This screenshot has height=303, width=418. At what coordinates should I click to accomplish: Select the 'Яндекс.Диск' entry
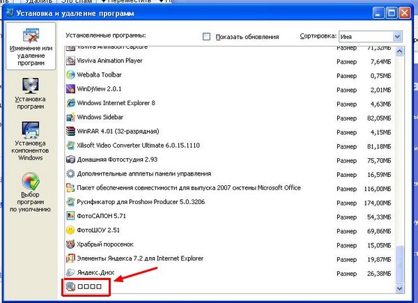pyautogui.click(x=95, y=272)
